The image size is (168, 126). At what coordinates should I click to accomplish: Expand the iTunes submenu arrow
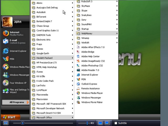click(x=72, y=72)
